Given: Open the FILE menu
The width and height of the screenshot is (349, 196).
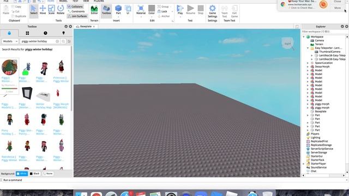Looking at the screenshot, I should [x=6, y=1].
